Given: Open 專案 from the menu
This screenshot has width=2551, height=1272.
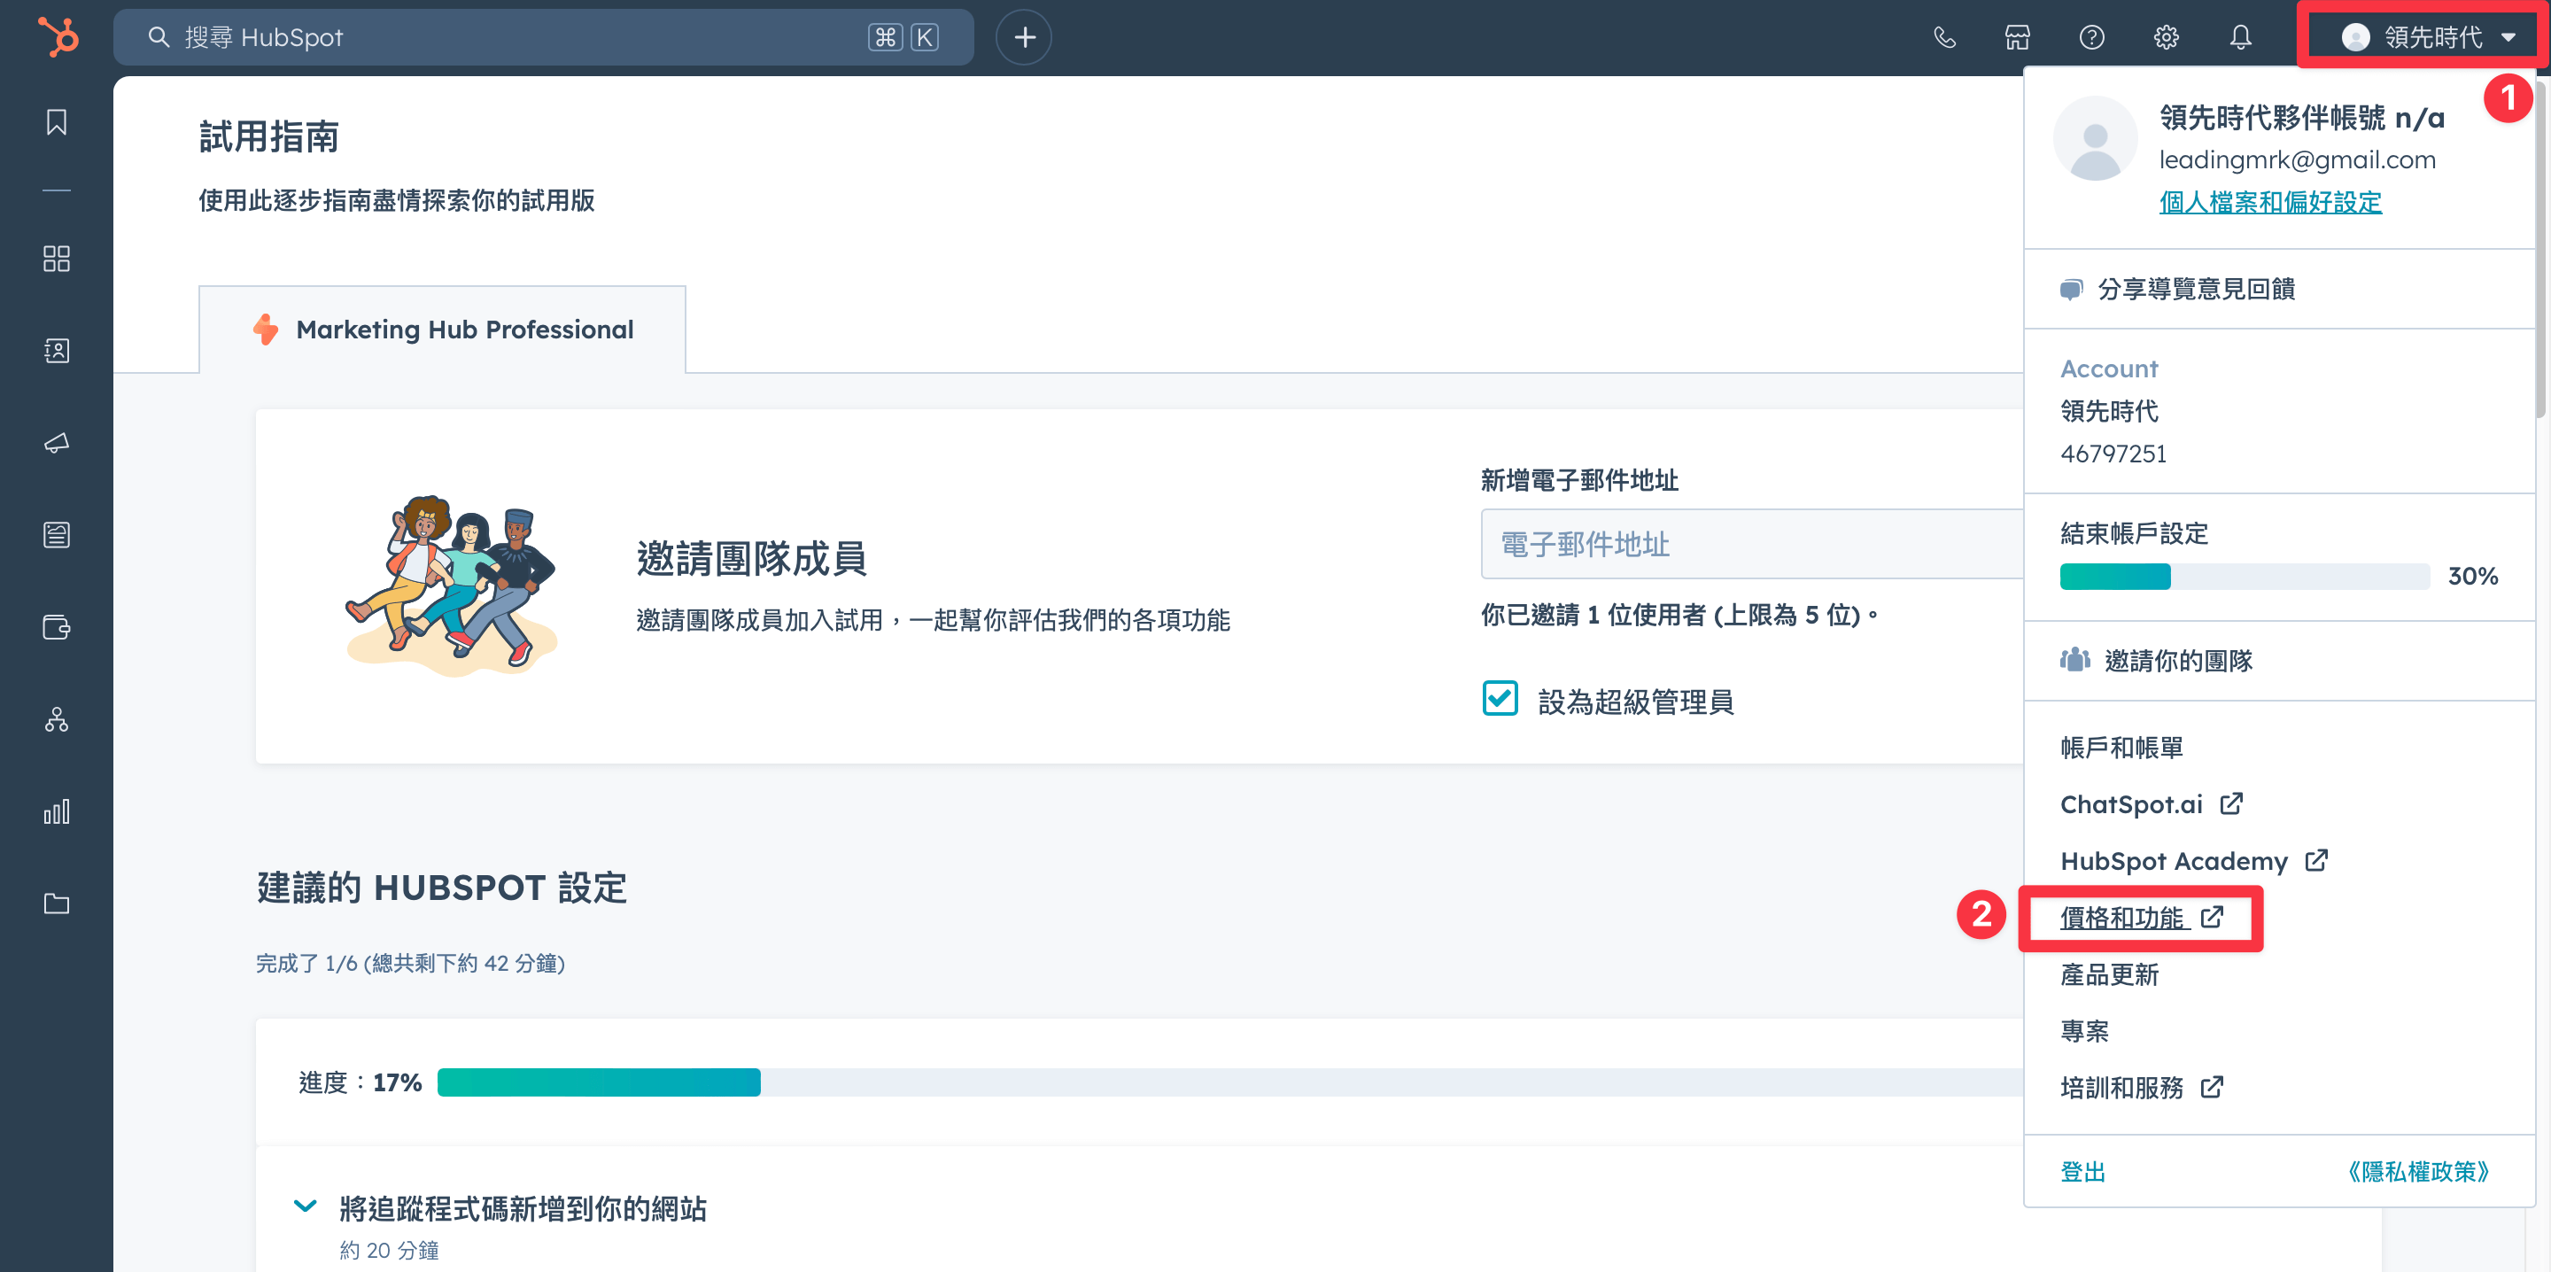Looking at the screenshot, I should pyautogui.click(x=2084, y=1030).
